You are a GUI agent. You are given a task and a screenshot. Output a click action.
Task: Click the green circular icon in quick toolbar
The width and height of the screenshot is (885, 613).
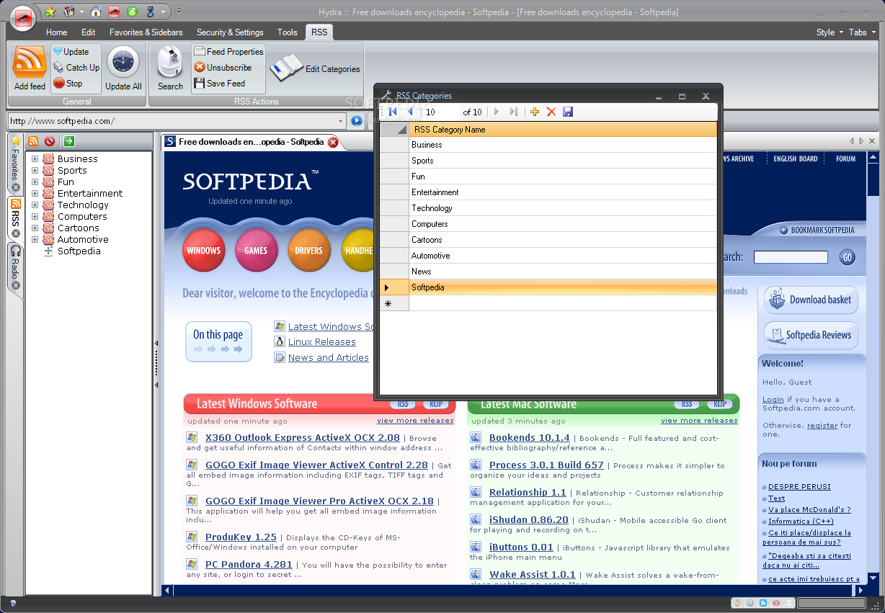pos(132,12)
